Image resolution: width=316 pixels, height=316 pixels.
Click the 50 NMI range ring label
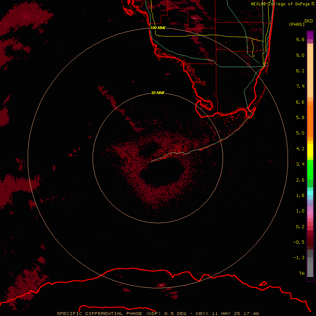click(x=158, y=93)
